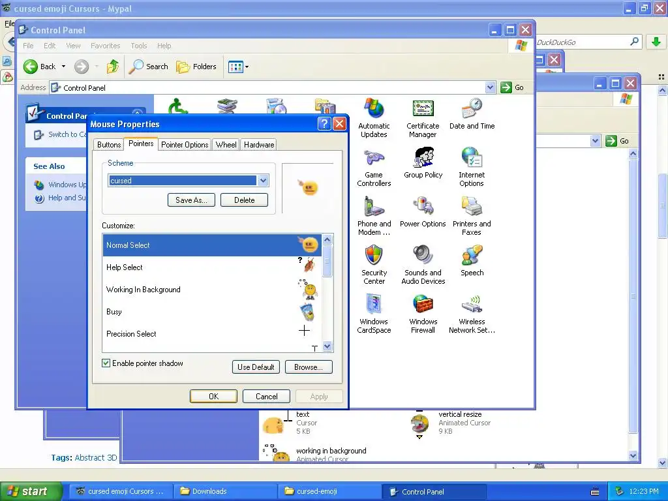
Task: Open the Speech applet icon
Action: pos(472,261)
